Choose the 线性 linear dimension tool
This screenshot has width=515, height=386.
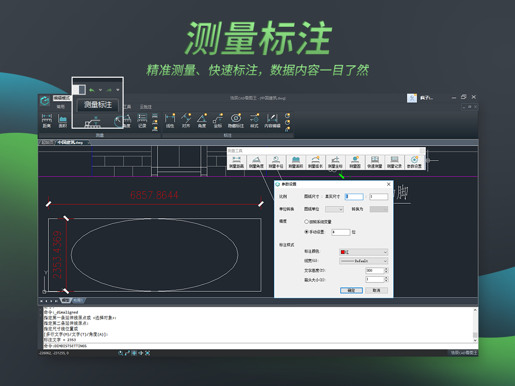170,120
